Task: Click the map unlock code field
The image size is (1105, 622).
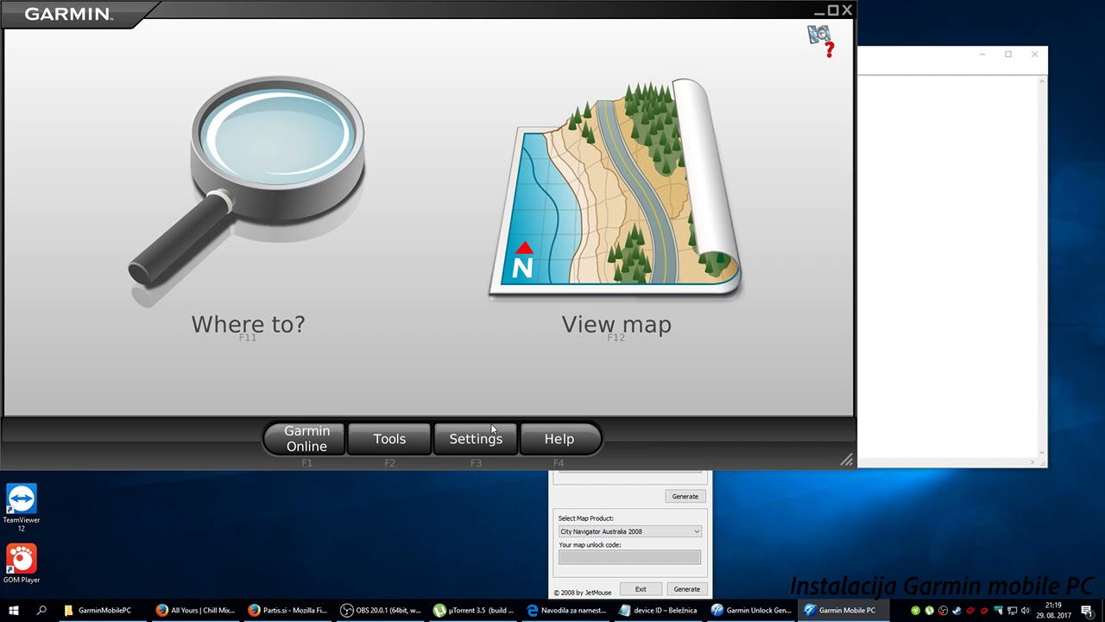Action: pos(629,558)
